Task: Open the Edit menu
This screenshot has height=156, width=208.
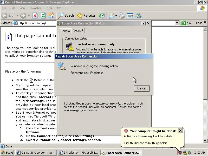Action: point(13,8)
